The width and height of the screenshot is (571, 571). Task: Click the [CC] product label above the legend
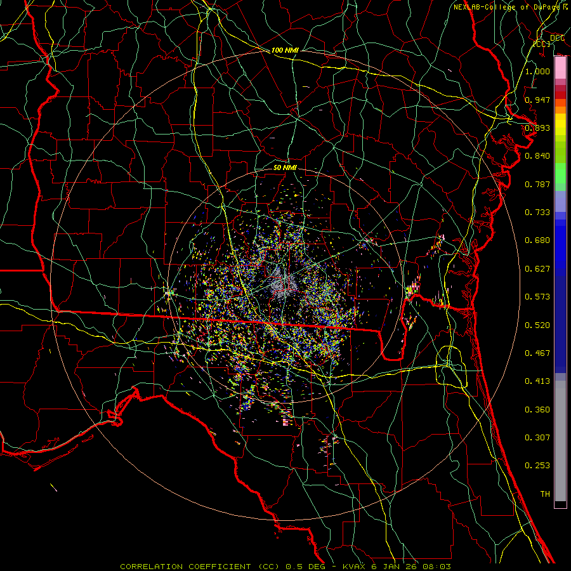coord(542,44)
